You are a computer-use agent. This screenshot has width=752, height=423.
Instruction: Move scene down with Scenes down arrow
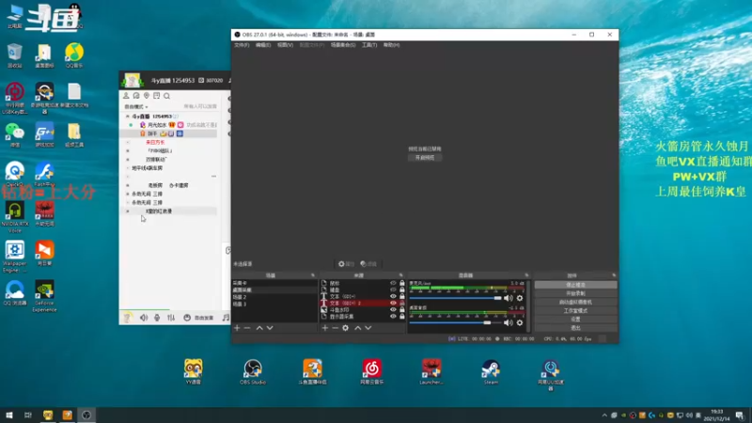(x=270, y=328)
